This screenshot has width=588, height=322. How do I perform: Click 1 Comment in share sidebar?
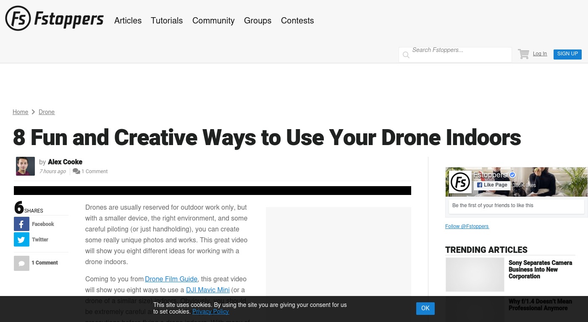(45, 263)
